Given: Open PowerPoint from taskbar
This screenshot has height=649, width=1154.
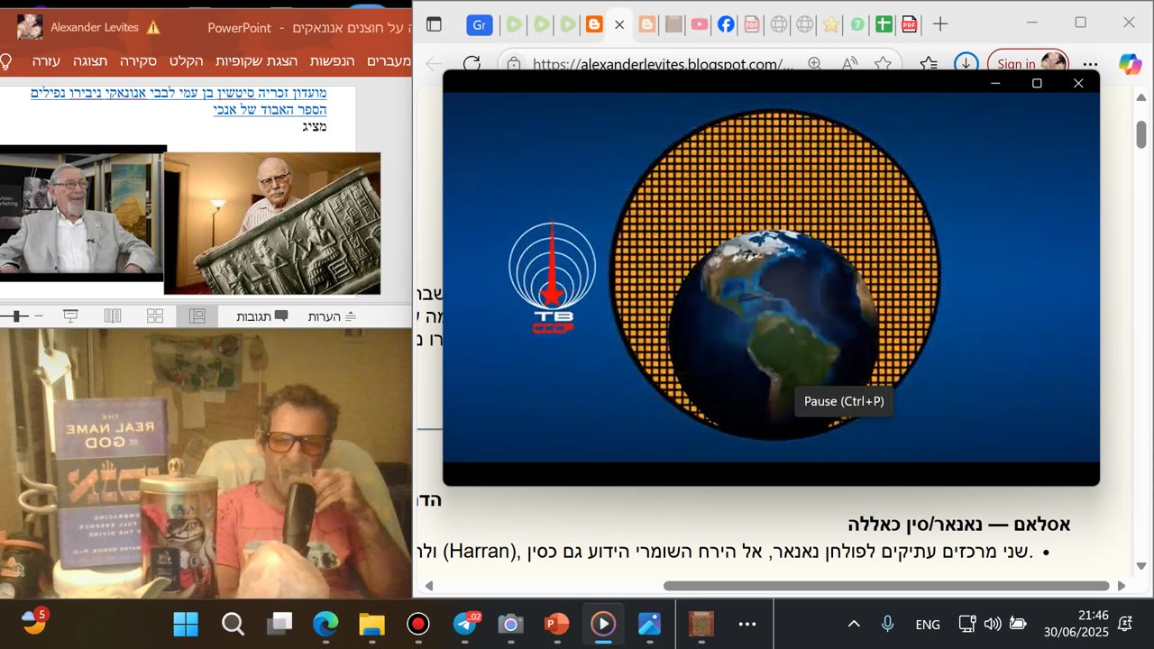Looking at the screenshot, I should coord(556,624).
